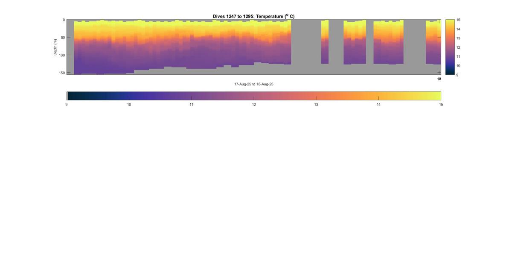Click the 150 depth tick label on the y-axis
This screenshot has height=261, width=512.
point(62,73)
